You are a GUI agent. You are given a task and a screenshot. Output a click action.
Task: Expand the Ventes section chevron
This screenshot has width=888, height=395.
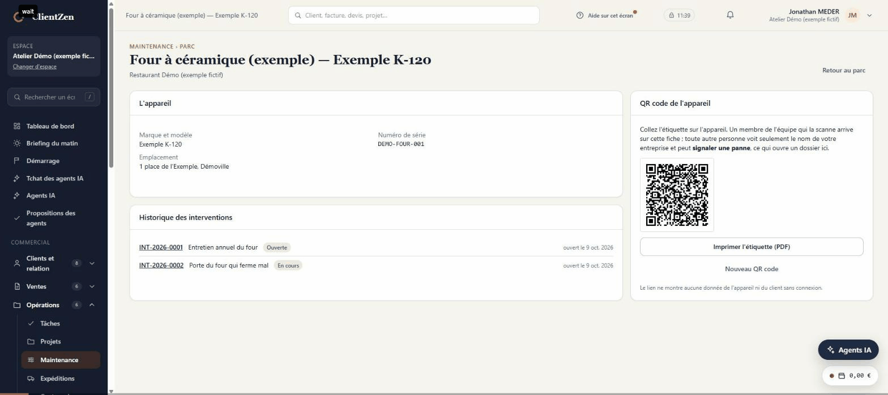click(92, 287)
